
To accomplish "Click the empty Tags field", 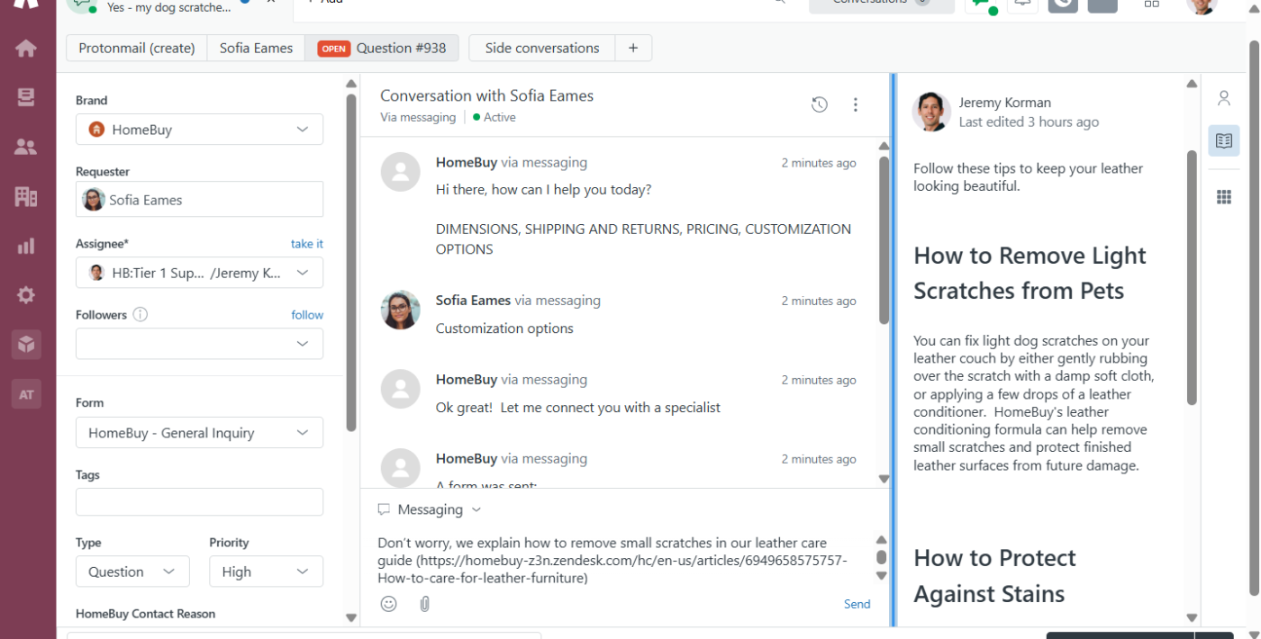I will click(199, 502).
